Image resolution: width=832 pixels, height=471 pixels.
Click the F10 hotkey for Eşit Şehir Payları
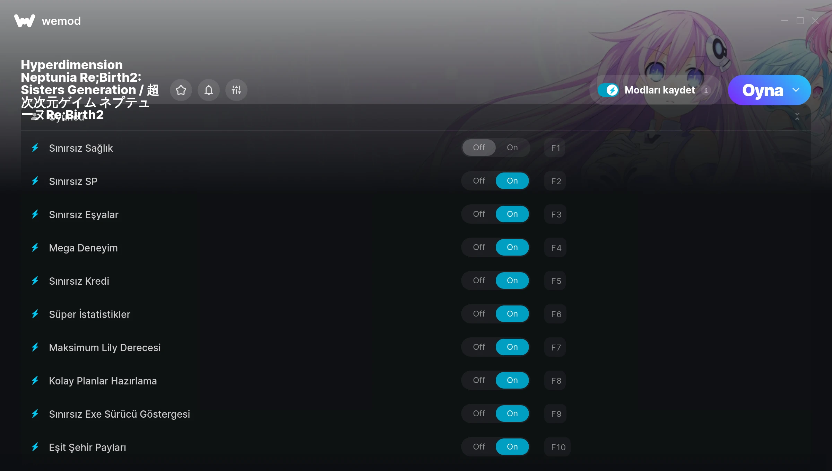coord(557,447)
